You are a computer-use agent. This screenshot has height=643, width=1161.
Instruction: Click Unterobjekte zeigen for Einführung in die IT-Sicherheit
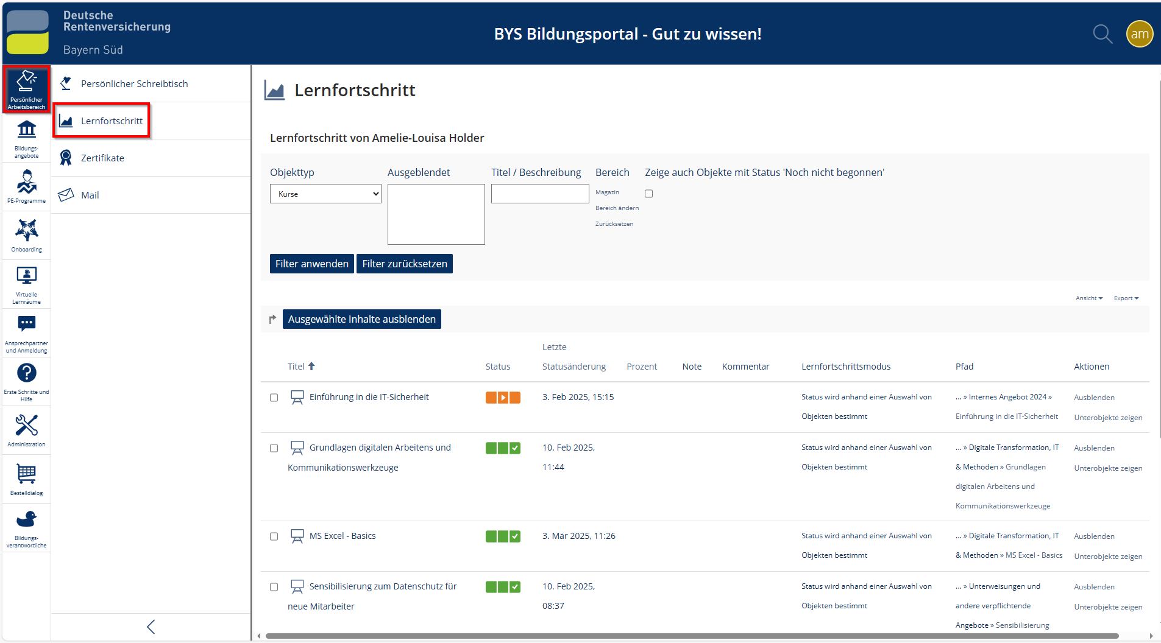[1107, 418]
